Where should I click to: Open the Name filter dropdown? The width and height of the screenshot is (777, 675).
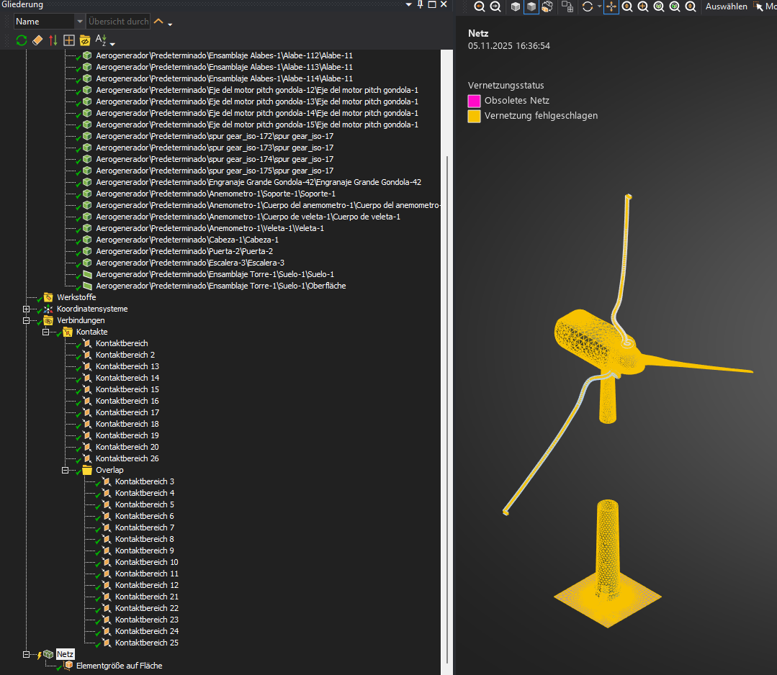(79, 22)
